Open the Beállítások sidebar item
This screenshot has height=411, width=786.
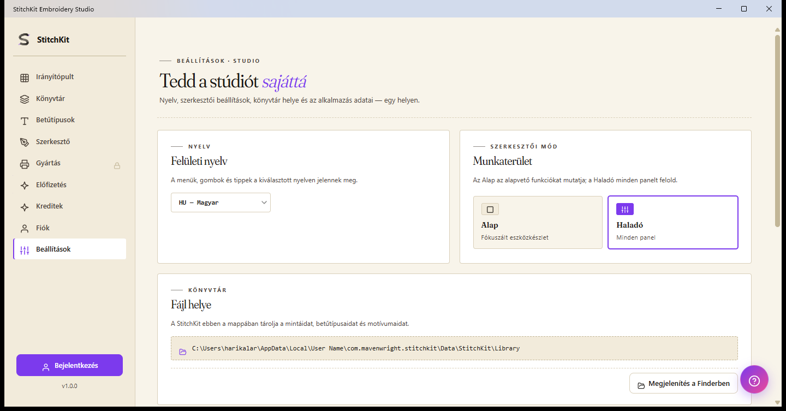(70, 249)
